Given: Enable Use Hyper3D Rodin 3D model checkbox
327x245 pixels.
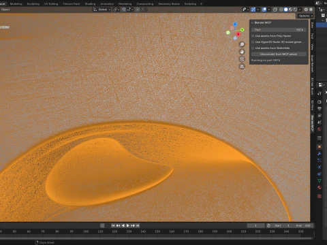Looking at the screenshot, I should click(x=253, y=42).
